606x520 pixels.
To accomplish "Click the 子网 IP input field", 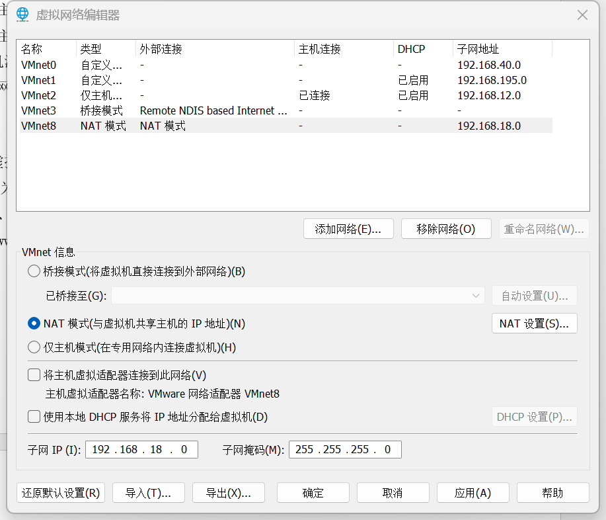I will pos(141,449).
